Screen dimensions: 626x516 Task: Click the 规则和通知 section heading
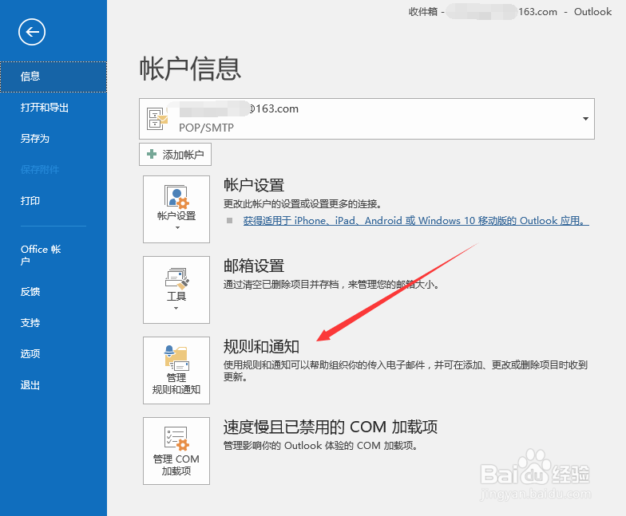(262, 346)
